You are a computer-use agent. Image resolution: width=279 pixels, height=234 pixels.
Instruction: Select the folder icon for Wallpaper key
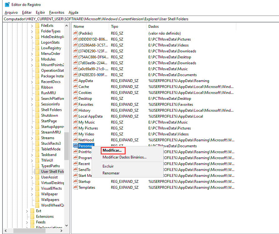(x=37, y=194)
